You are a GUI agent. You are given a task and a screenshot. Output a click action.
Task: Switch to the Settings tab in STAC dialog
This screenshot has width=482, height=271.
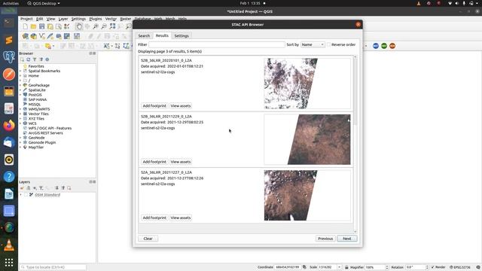[182, 36]
